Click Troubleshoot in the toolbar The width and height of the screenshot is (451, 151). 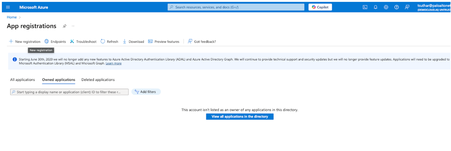pos(83,42)
